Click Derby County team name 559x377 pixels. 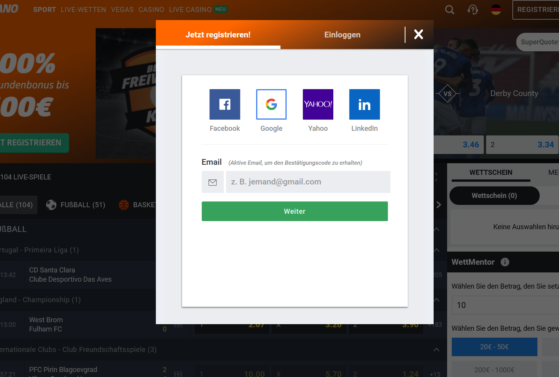[x=514, y=93]
